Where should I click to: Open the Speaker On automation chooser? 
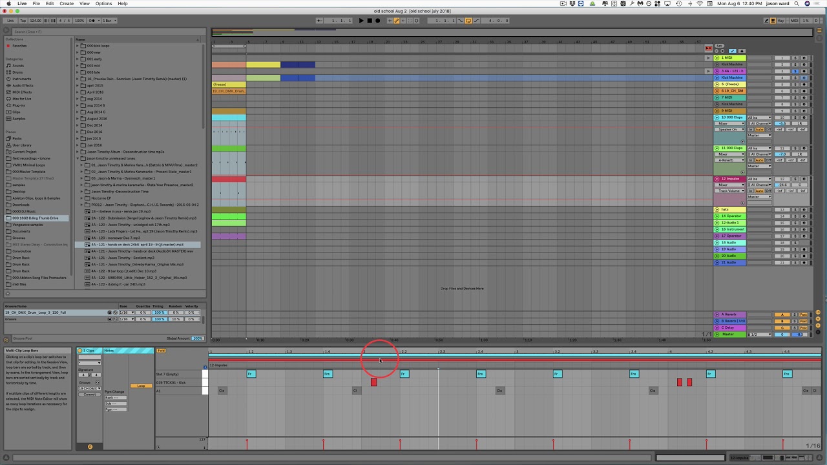pyautogui.click(x=730, y=130)
